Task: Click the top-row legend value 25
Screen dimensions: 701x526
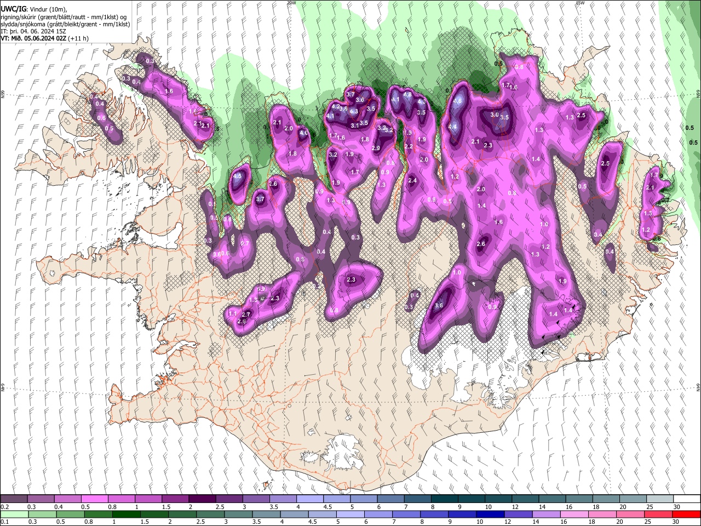Action: click(x=649, y=507)
